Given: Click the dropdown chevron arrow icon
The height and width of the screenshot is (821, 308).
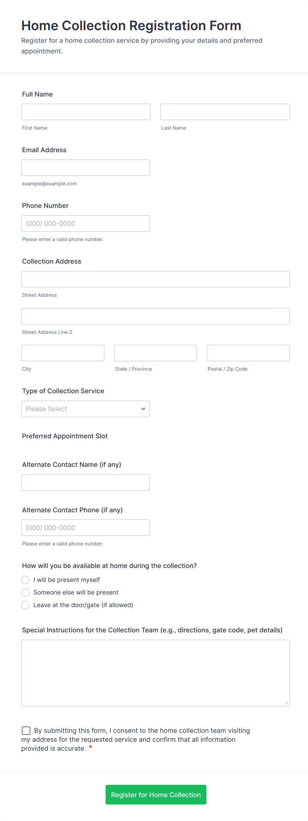Looking at the screenshot, I should point(143,409).
